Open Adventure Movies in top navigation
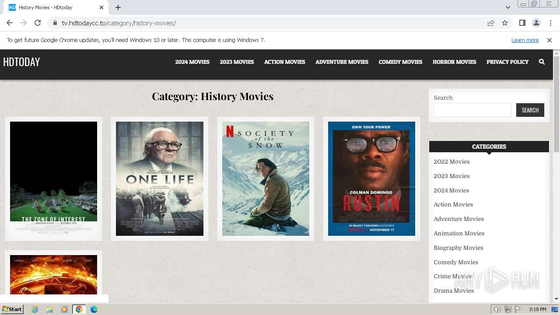This screenshot has height=315, width=560. coord(342,62)
